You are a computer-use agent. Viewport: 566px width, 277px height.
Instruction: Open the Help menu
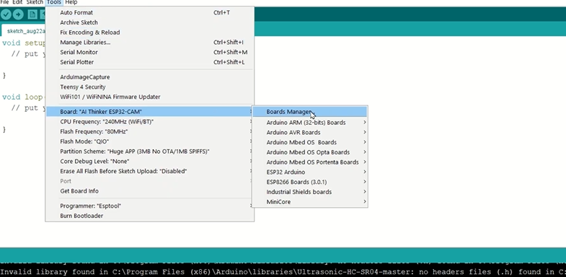coord(71,2)
